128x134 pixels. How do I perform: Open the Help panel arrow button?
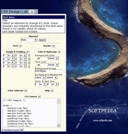tap(52, 90)
